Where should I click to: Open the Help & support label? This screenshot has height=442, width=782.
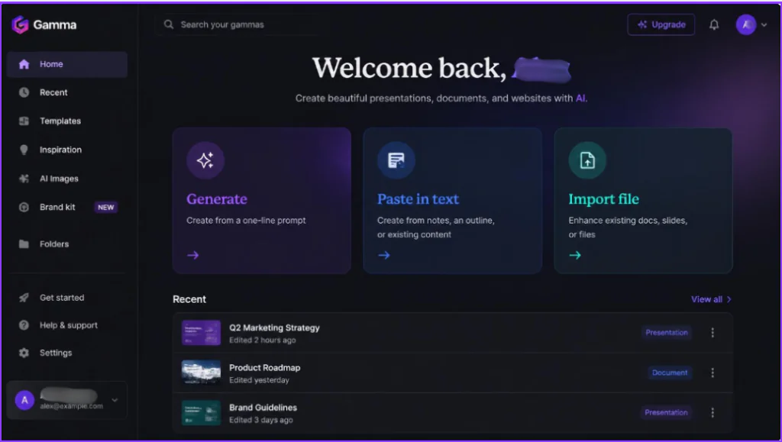point(69,325)
